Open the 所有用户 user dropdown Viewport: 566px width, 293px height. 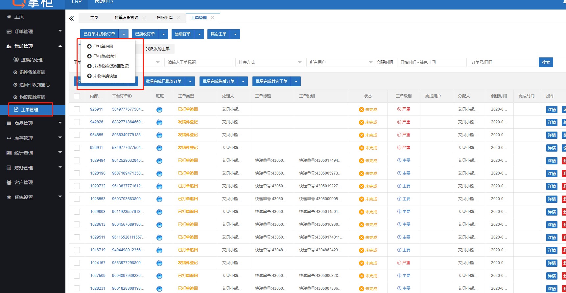coord(341,62)
